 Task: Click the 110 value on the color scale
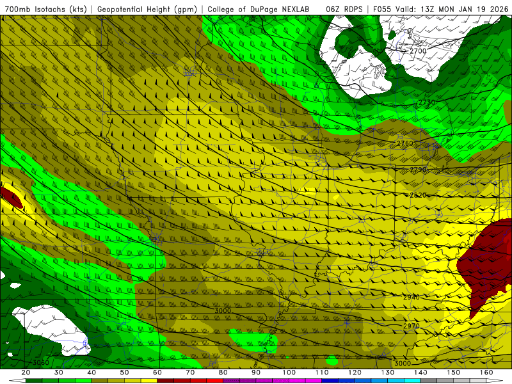pyautogui.click(x=322, y=372)
